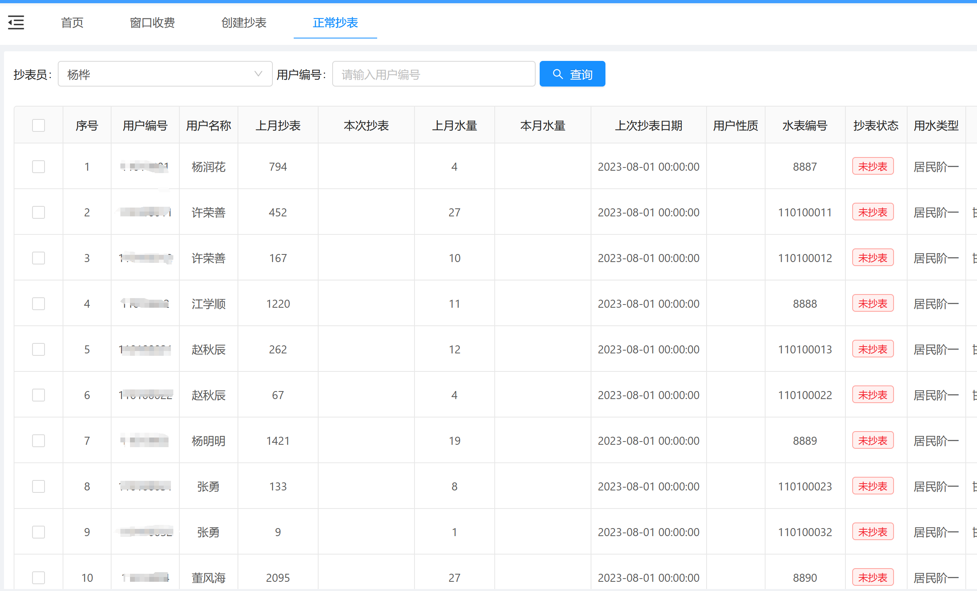The height and width of the screenshot is (591, 977).
Task: Check the row 5 赵秋辰 checkbox
Action: [x=39, y=349]
